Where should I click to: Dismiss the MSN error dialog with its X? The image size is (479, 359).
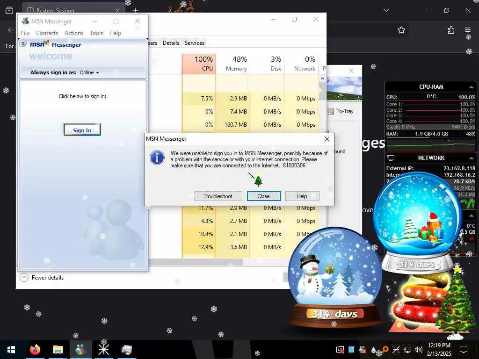pyautogui.click(x=327, y=139)
